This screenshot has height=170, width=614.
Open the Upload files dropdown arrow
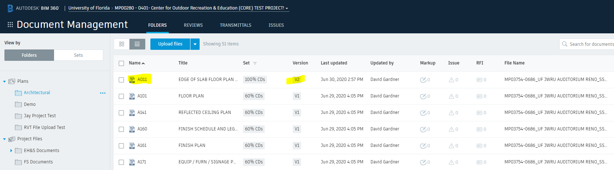pyautogui.click(x=195, y=44)
